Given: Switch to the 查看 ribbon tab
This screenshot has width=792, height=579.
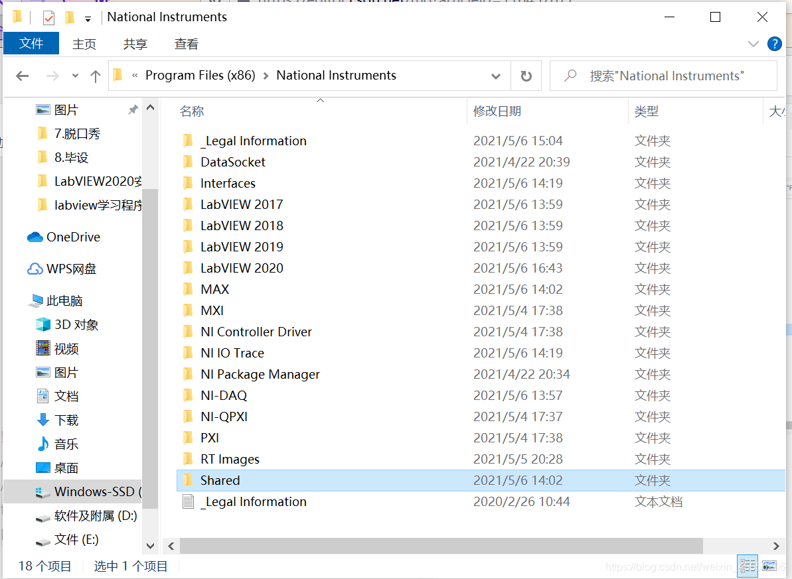Looking at the screenshot, I should point(187,44).
